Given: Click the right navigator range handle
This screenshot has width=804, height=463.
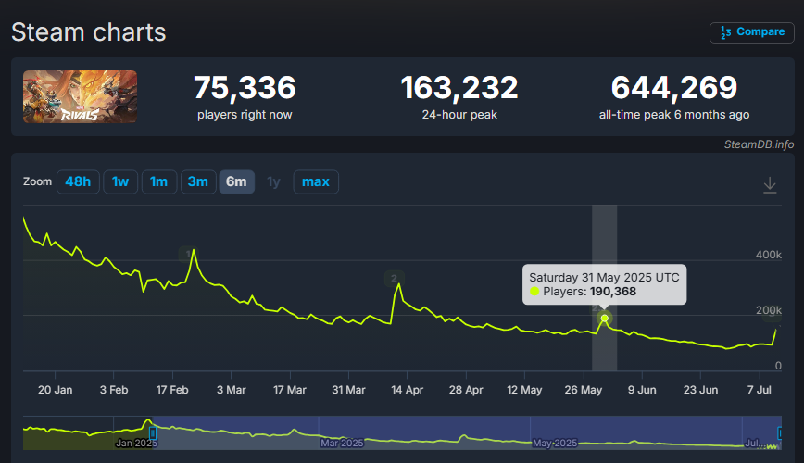Looking at the screenshot, I should tap(780, 433).
